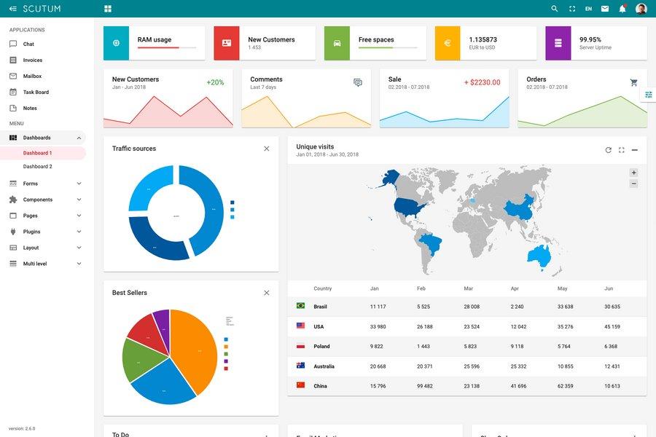Open the search icon in the header
The image size is (656, 437).
(x=553, y=9)
